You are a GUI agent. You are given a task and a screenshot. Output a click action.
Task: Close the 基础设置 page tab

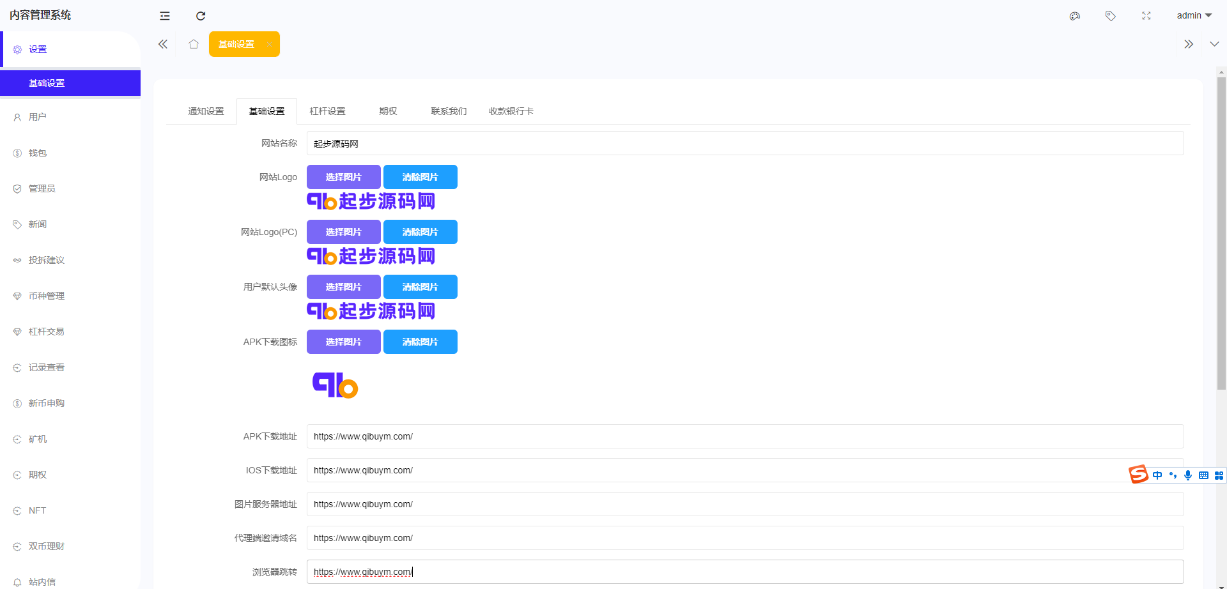pos(269,44)
